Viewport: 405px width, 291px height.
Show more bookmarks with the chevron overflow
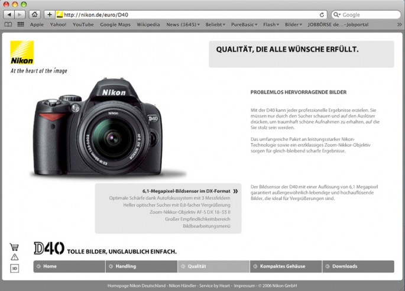pyautogui.click(x=399, y=25)
